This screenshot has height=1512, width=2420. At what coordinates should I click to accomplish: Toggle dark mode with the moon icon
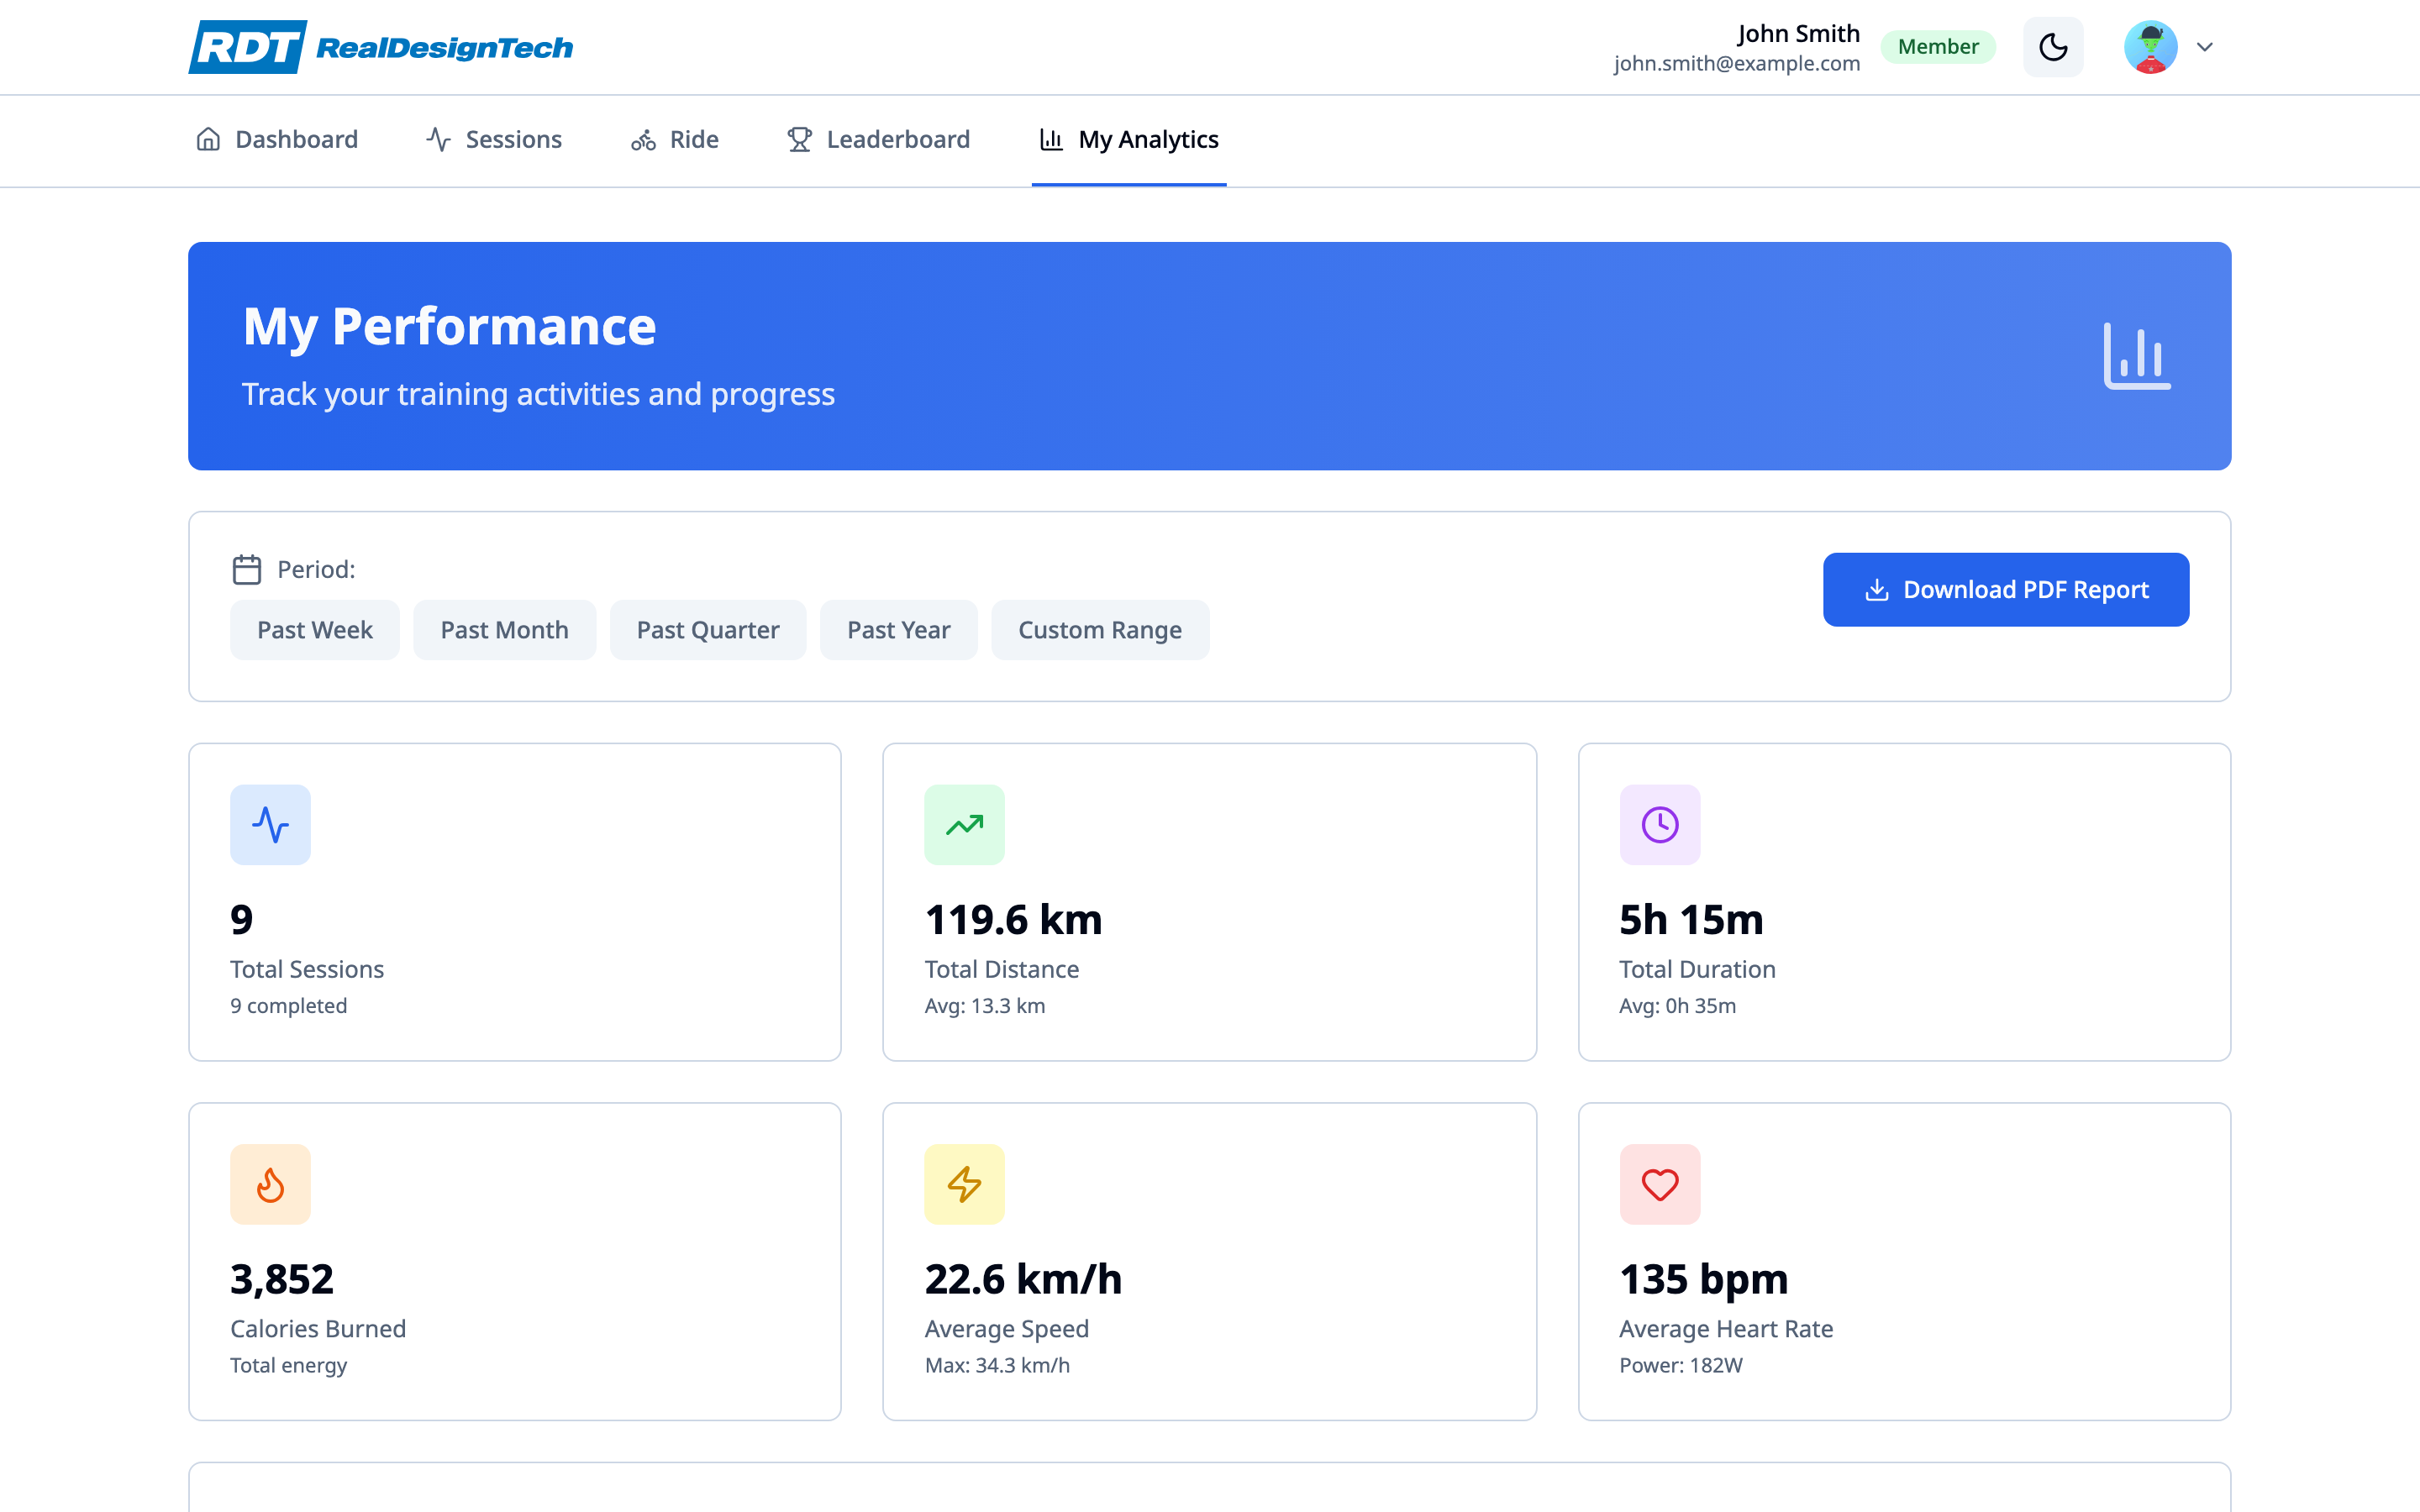pyautogui.click(x=2053, y=46)
